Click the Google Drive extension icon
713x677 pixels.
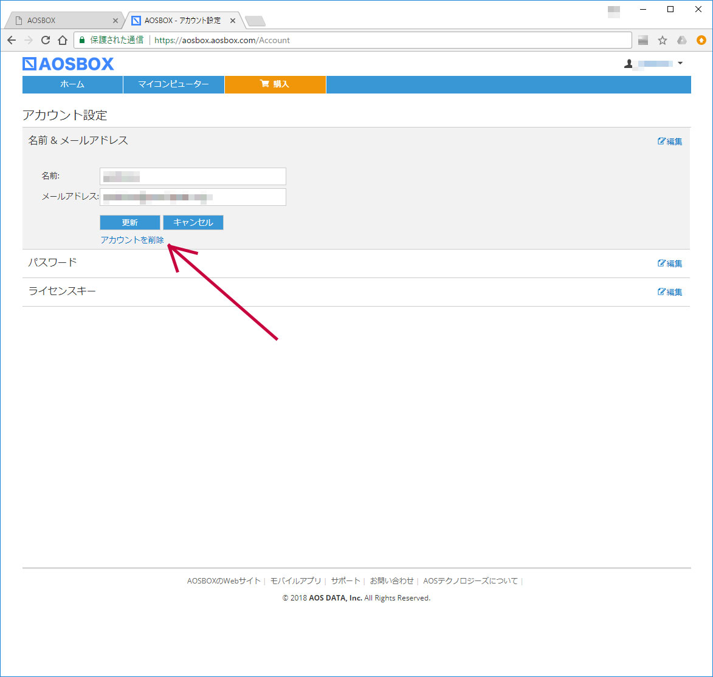tap(681, 40)
